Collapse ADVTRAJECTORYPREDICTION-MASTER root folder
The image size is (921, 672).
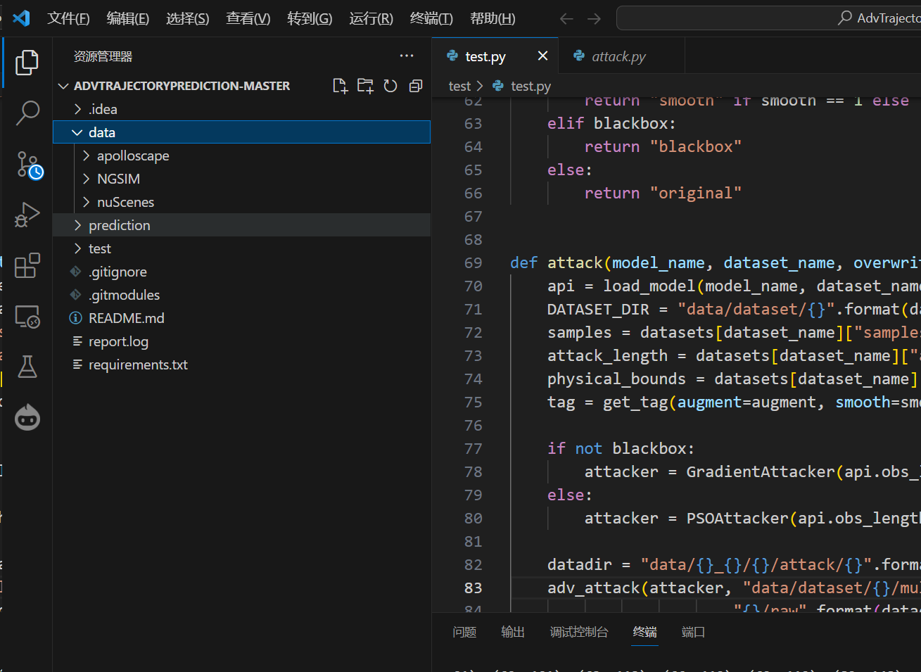pyautogui.click(x=63, y=86)
